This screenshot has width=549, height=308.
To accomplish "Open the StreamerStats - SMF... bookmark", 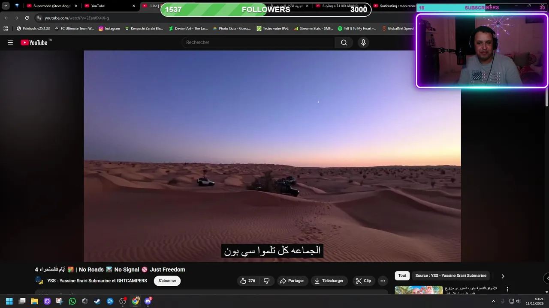I will [313, 29].
